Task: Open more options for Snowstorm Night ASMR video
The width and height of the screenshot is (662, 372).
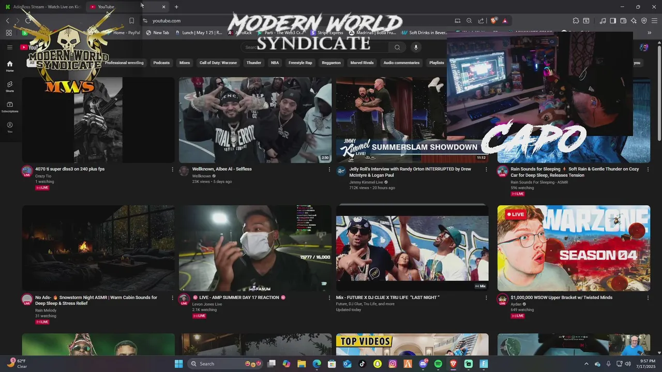Action: [172, 298]
